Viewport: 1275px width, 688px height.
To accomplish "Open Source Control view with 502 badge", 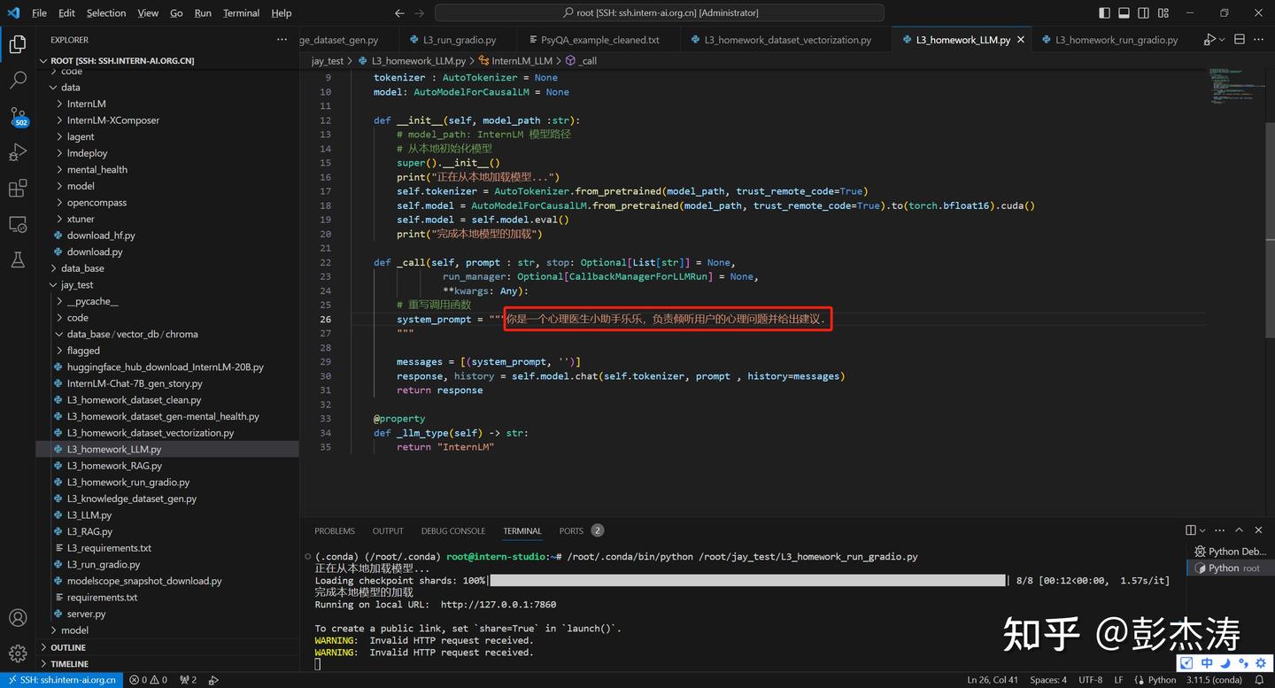I will [18, 117].
